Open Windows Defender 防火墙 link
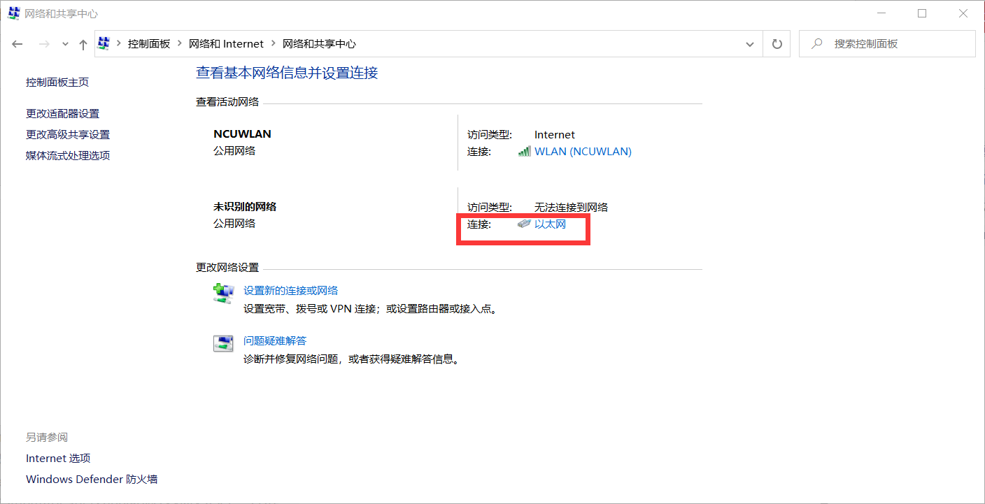The image size is (985, 504). pos(92,479)
